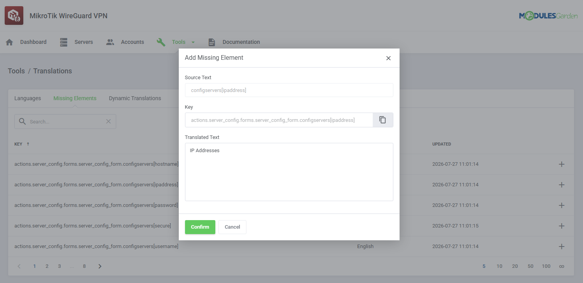Click the Accounts people icon
The width and height of the screenshot is (583, 283).
110,42
